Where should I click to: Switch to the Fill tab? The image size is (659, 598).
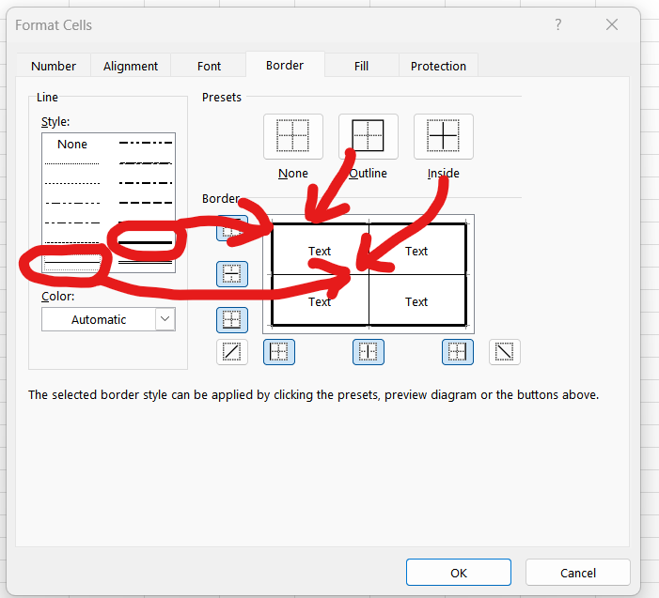click(361, 66)
